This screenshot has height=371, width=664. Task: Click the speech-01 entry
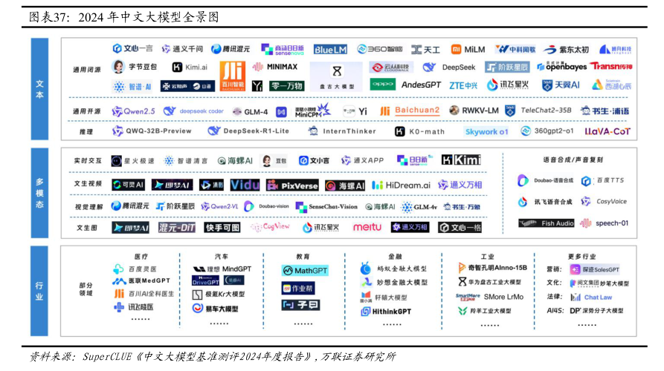click(604, 223)
